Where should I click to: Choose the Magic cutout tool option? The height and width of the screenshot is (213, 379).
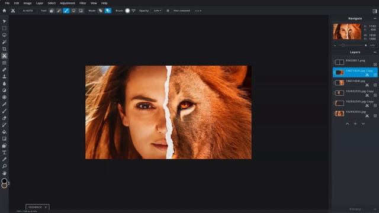(59, 11)
